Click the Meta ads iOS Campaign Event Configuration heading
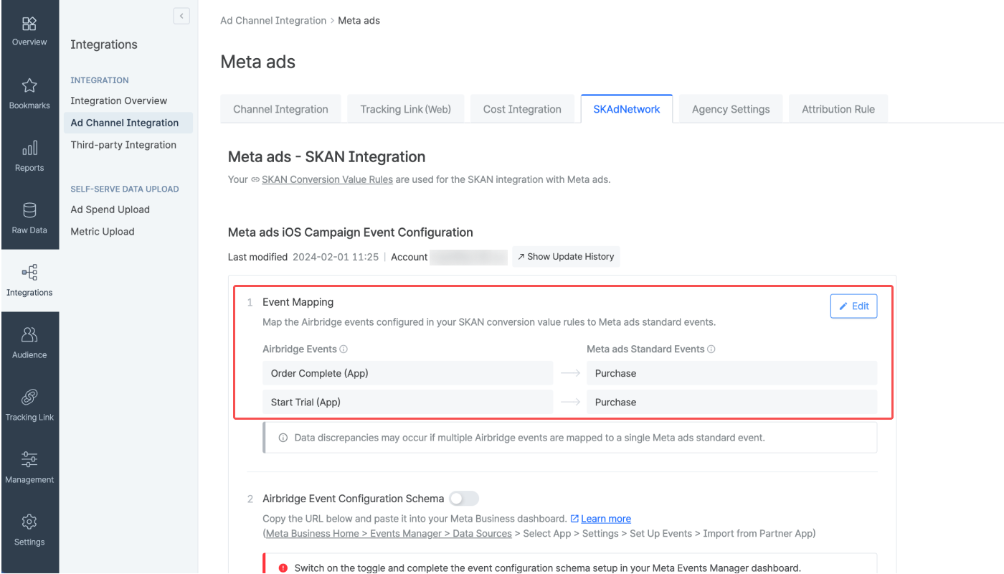The height and width of the screenshot is (574, 1004). [x=351, y=232]
